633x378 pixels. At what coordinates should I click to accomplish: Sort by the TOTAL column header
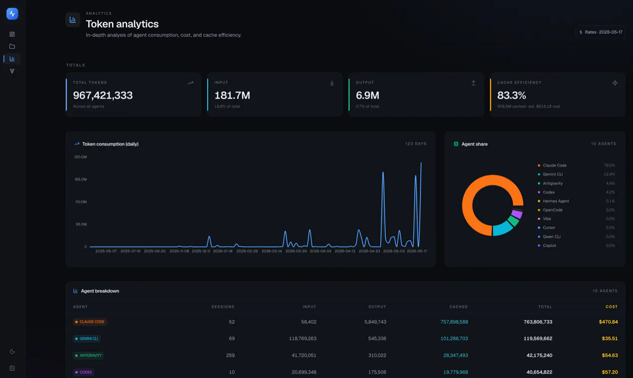click(545, 307)
